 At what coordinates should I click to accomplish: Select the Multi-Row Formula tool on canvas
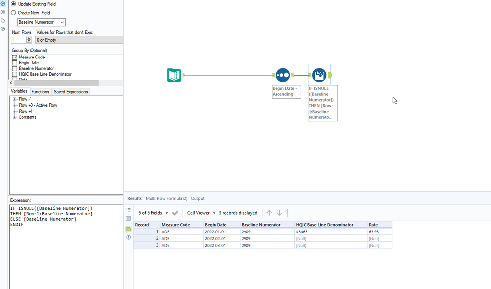tap(319, 75)
